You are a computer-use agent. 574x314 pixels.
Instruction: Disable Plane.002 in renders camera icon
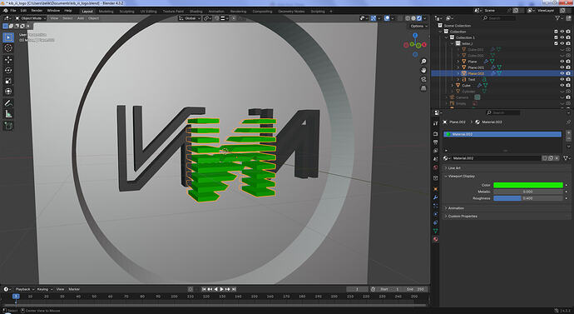coord(568,73)
